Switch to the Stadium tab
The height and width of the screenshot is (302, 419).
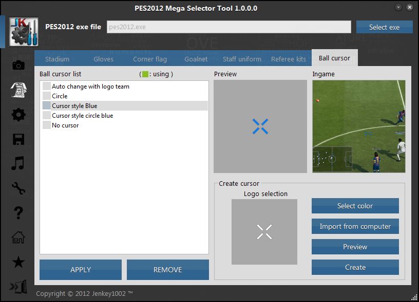point(57,59)
